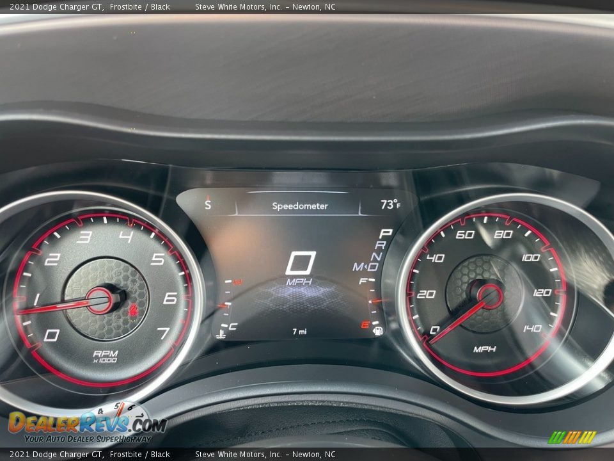Click the tachometer needle hub
Screen dimensions: 614x461
pos(100,301)
